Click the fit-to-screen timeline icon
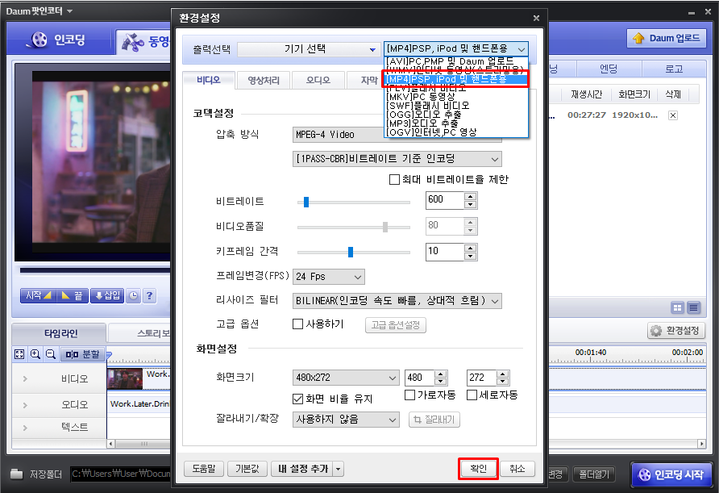719x493 pixels. coord(19,354)
